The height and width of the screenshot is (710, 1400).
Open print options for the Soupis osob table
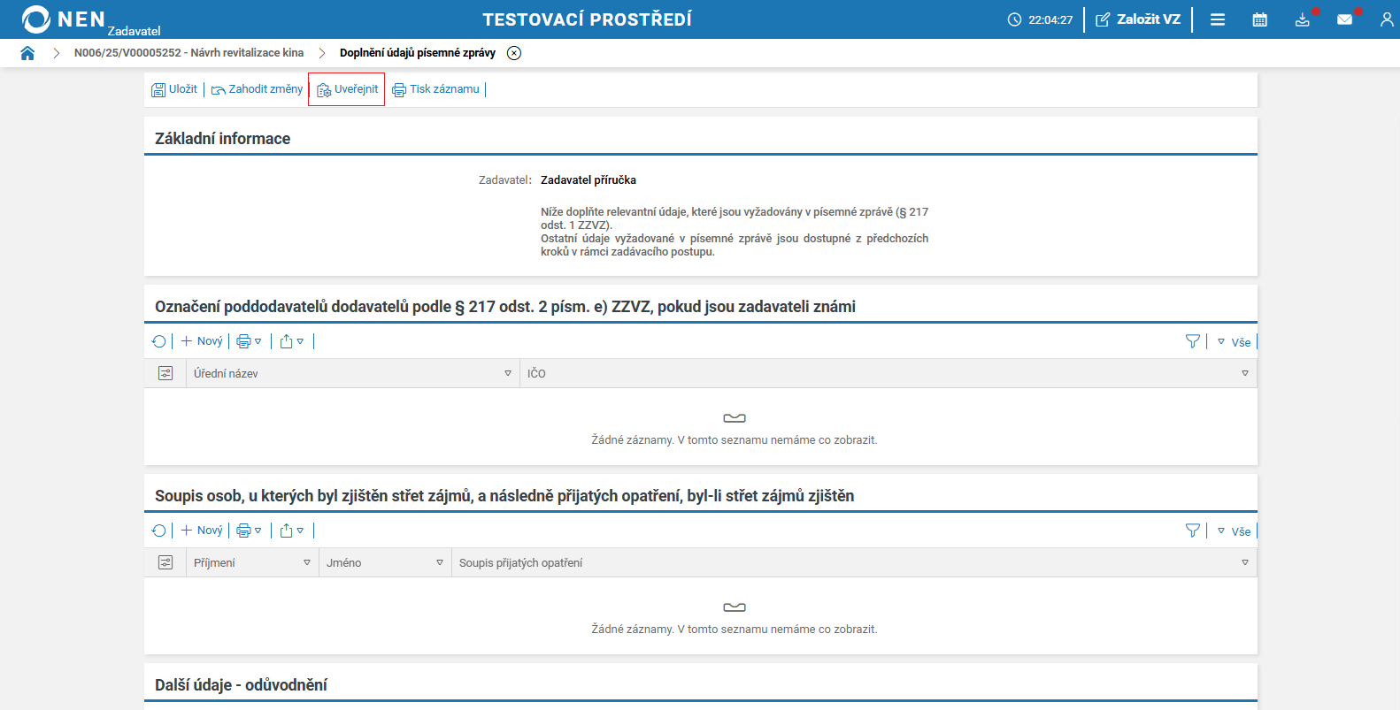[250, 531]
